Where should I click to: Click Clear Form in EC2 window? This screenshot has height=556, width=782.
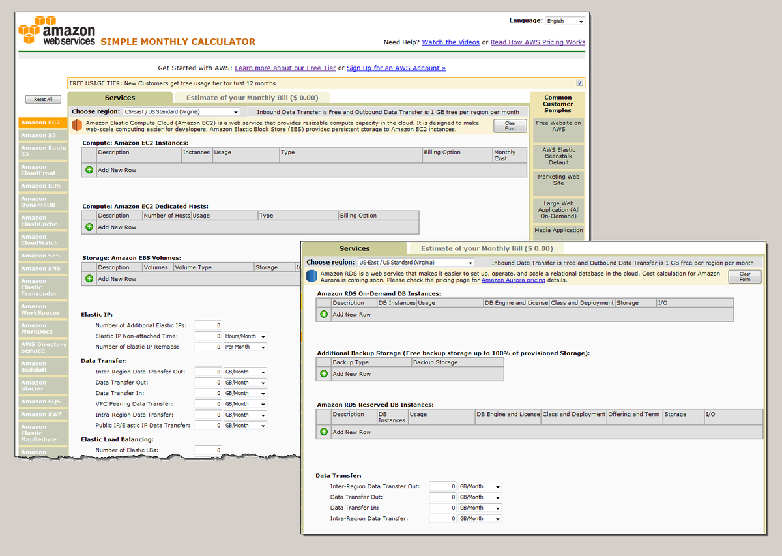pos(510,126)
